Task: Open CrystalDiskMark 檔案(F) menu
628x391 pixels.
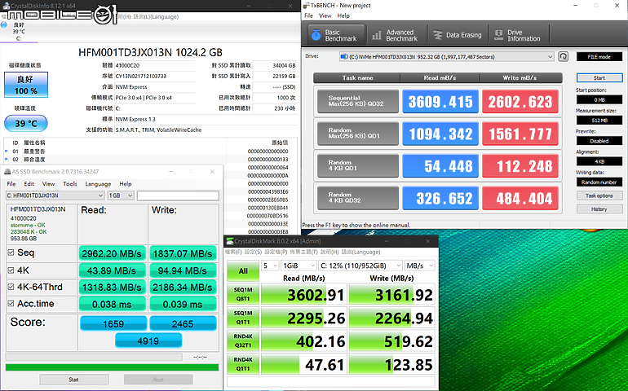Action: pyautogui.click(x=233, y=253)
